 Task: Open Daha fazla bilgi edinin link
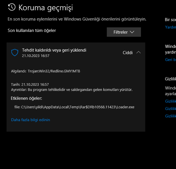point(30,120)
